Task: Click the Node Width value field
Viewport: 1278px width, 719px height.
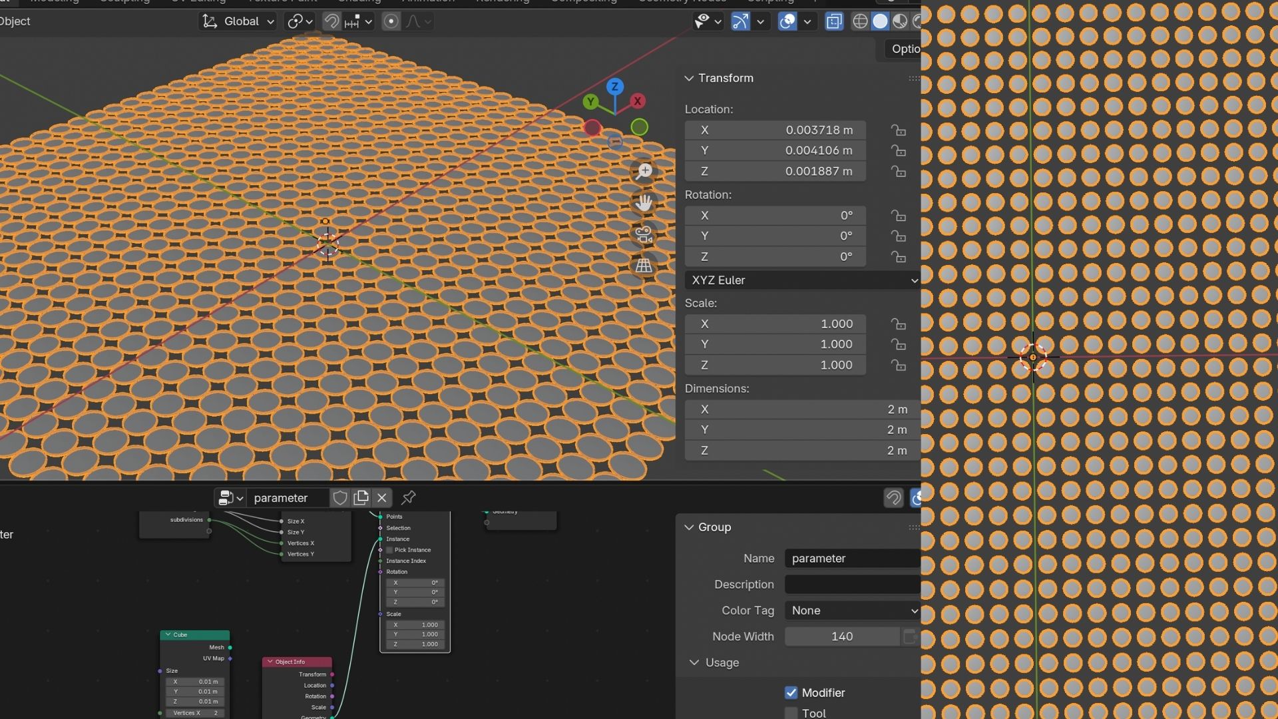Action: pos(841,636)
